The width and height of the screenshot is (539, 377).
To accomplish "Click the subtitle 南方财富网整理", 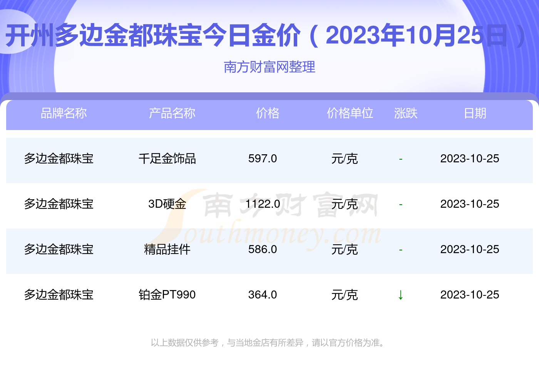I will coord(269,67).
